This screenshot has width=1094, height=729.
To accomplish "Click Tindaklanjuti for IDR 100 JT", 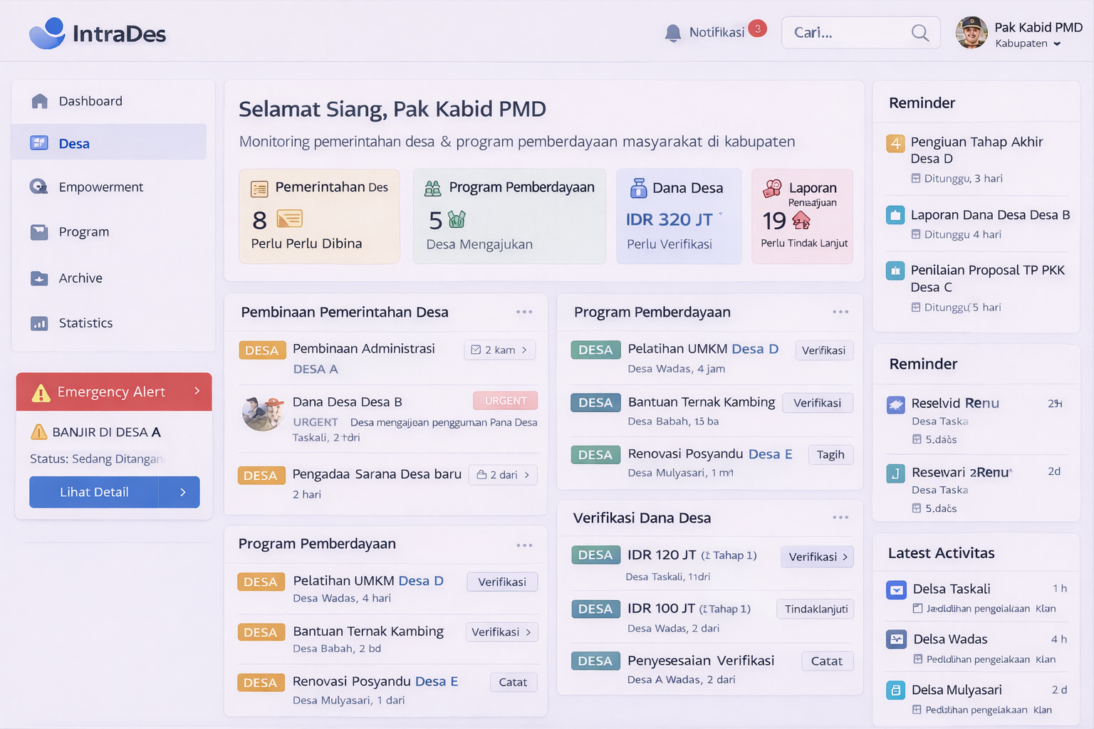I will [816, 609].
